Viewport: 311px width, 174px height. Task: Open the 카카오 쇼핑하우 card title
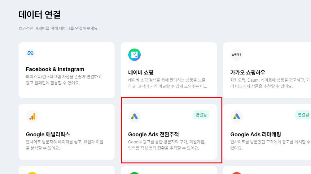click(247, 72)
